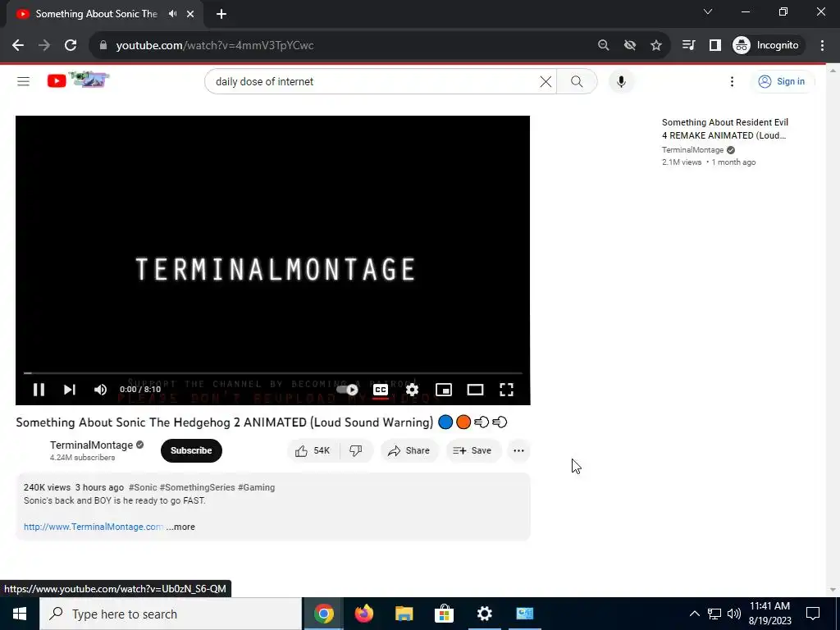Show hidden system tray icons
The image size is (840, 630).
[694, 614]
